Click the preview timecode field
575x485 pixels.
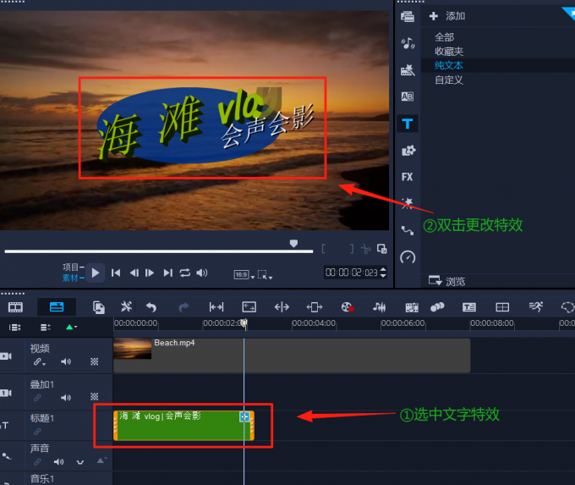[x=352, y=273]
